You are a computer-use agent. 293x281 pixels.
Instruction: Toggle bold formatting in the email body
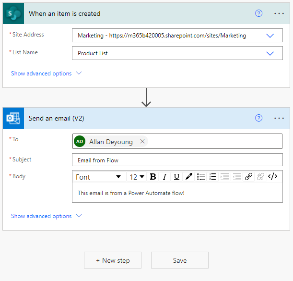[153, 177]
